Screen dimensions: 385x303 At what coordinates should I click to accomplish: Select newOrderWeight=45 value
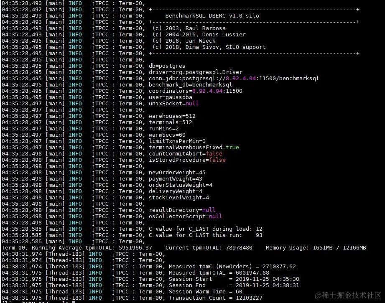[177, 172]
